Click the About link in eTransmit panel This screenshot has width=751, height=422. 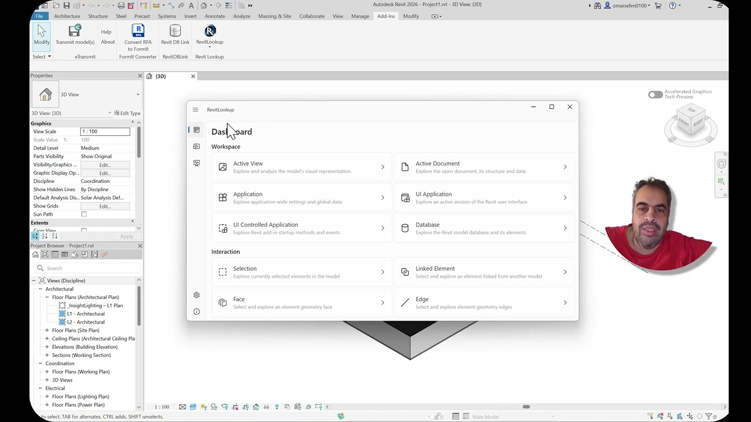pos(108,42)
